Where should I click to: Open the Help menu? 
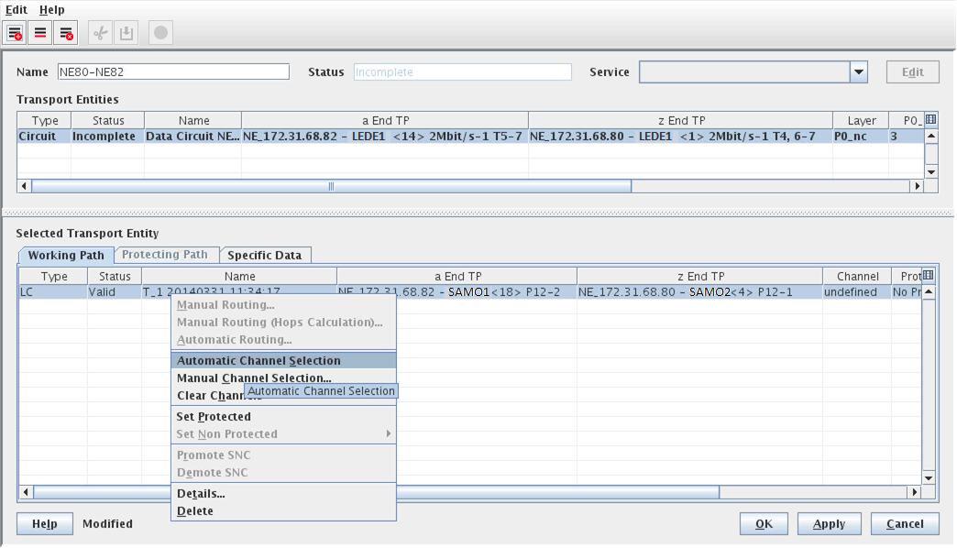[x=52, y=9]
